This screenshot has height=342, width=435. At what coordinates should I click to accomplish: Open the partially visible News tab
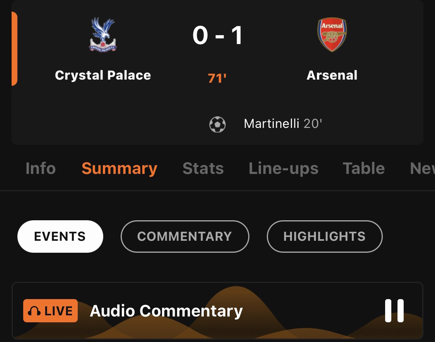[x=422, y=168]
